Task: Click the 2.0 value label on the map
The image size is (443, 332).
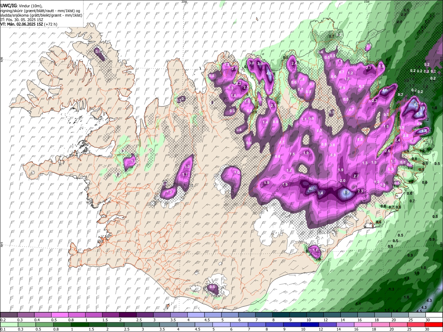Action: 343,181
